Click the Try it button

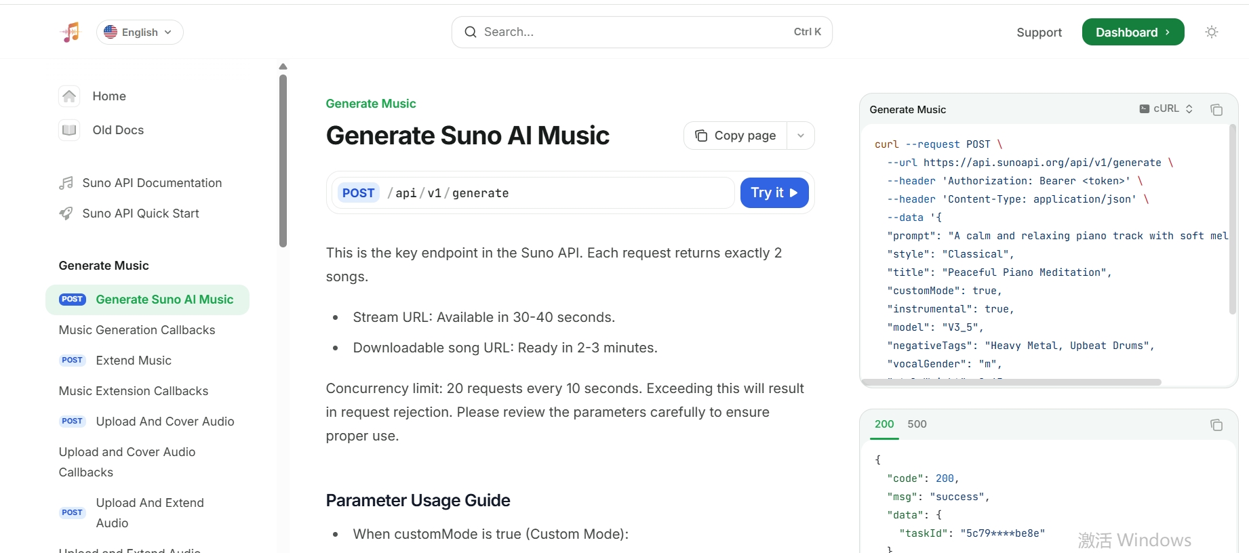tap(774, 193)
